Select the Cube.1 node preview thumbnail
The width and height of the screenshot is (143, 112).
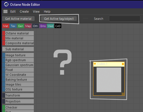(x=109, y=80)
